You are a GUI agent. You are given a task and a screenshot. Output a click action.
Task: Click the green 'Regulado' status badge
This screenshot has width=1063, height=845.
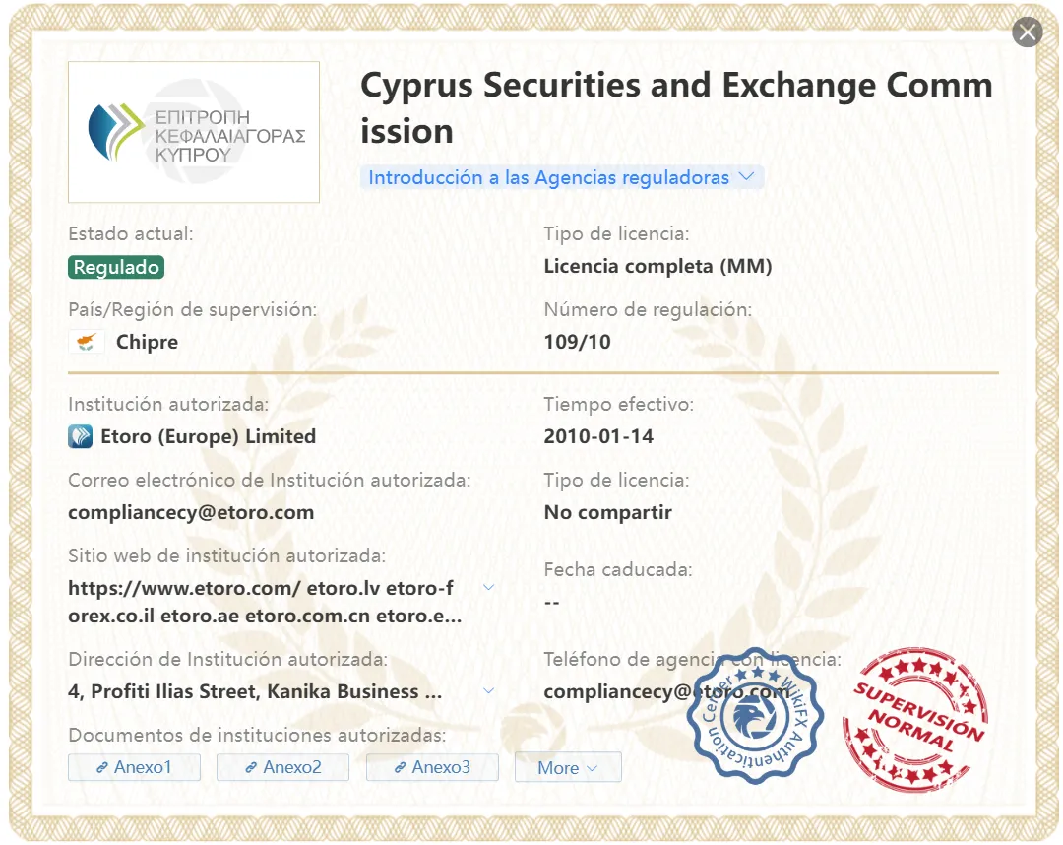coord(116,267)
